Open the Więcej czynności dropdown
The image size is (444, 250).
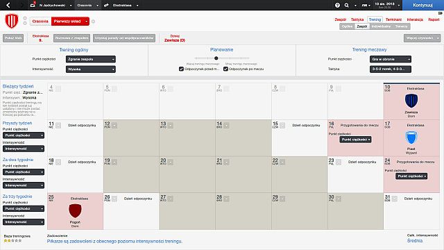[422, 38]
